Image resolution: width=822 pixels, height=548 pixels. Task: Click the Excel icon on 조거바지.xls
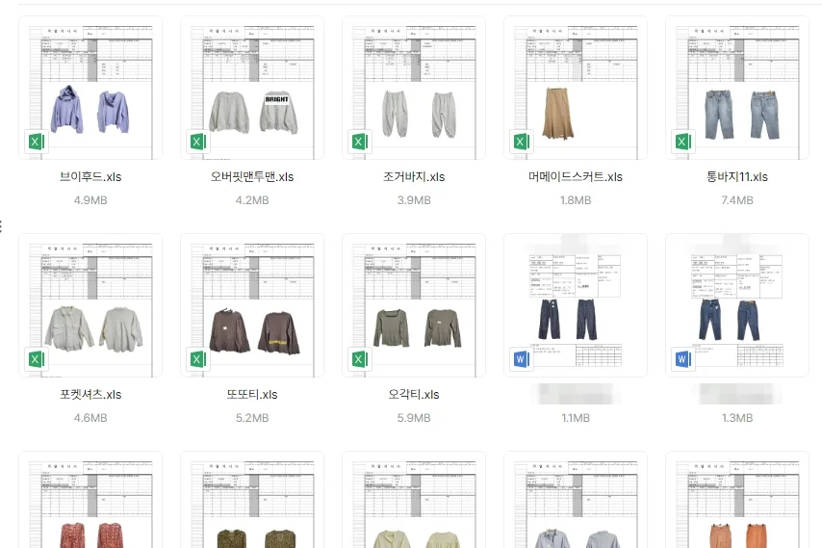[x=360, y=142]
